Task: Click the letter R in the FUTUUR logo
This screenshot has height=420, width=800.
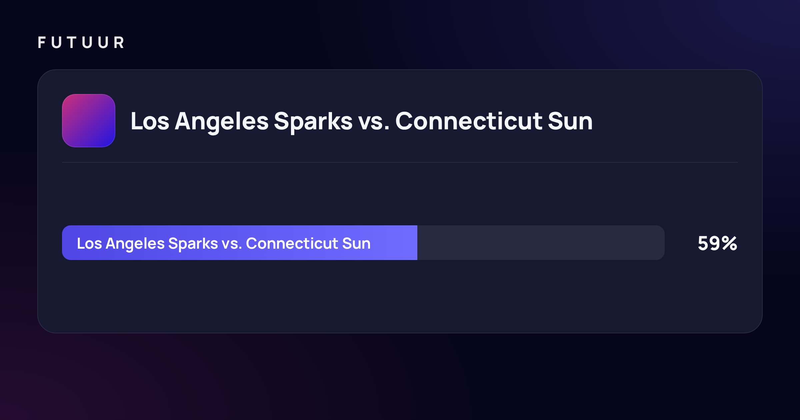Action: [119, 43]
